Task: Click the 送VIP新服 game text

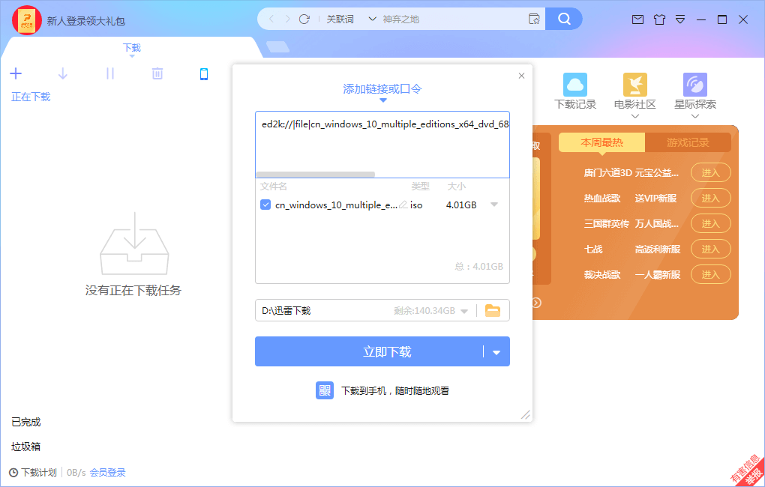Action: point(655,199)
